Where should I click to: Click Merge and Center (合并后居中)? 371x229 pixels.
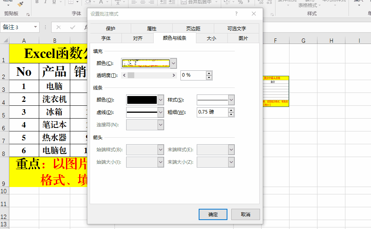point(196,2)
